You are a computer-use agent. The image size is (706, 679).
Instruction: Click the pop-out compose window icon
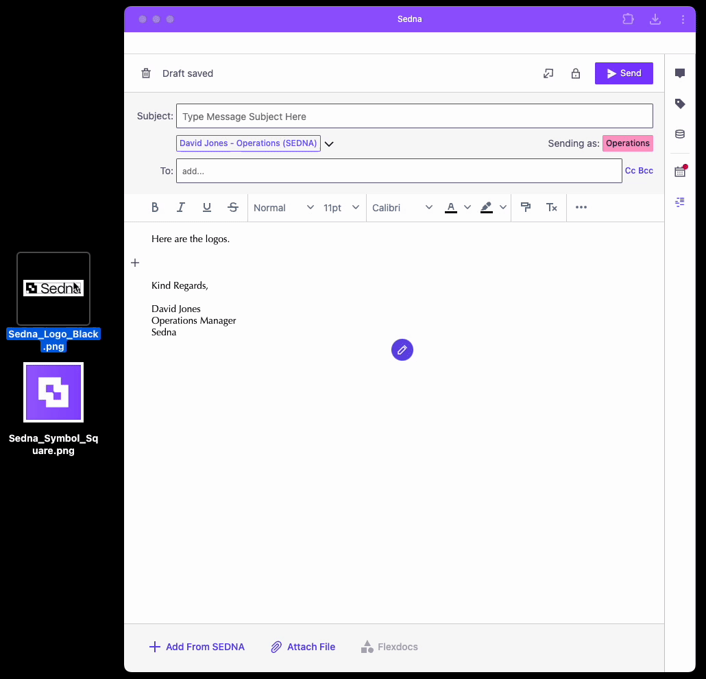(x=548, y=73)
